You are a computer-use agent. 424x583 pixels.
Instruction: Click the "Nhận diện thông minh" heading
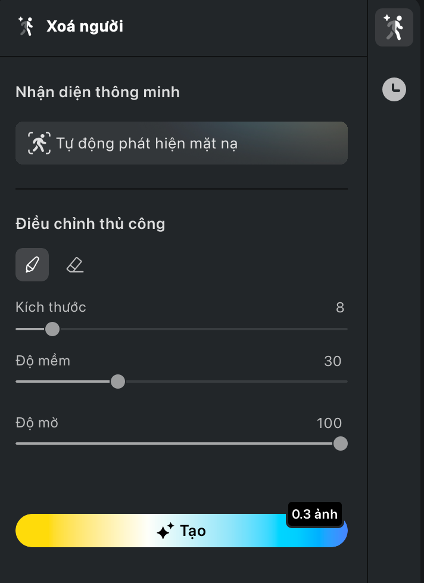point(98,92)
